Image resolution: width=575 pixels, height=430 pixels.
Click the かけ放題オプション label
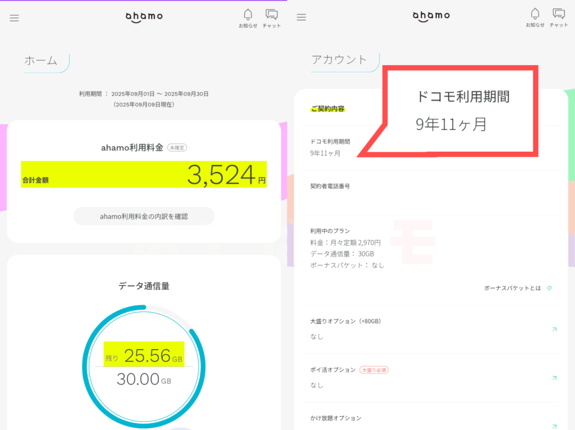[x=336, y=418]
